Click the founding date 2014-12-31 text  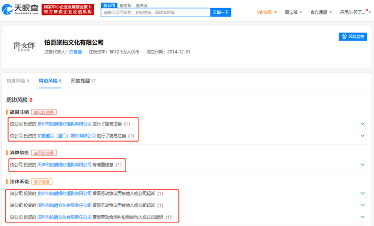click(178, 52)
